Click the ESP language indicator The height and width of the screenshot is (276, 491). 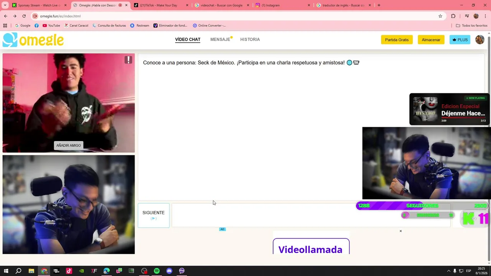pyautogui.click(x=469, y=271)
